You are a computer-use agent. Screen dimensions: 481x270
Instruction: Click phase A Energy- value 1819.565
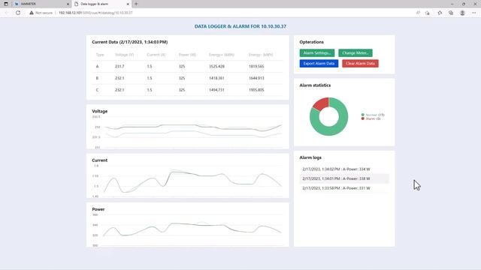tap(256, 67)
